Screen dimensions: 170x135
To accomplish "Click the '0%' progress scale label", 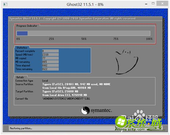I will point(18,39).
